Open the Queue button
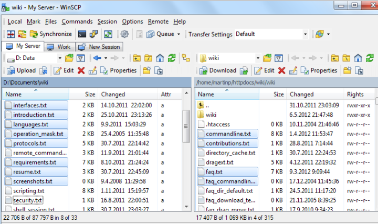 161,34
